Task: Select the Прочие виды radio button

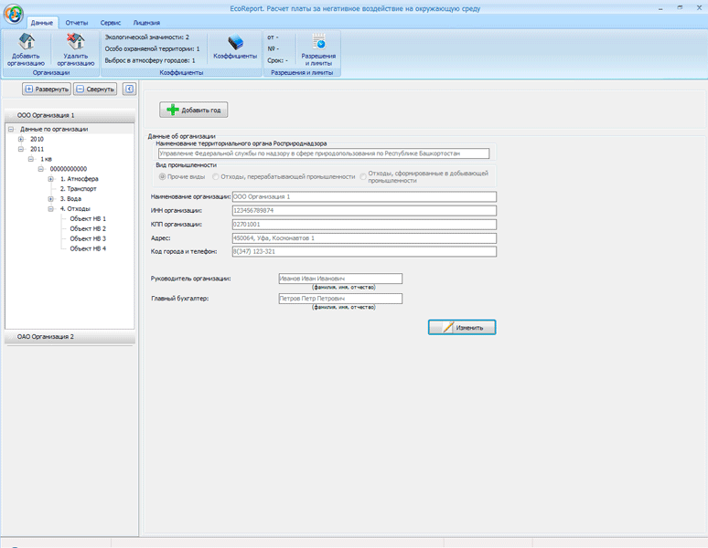Action: click(162, 176)
